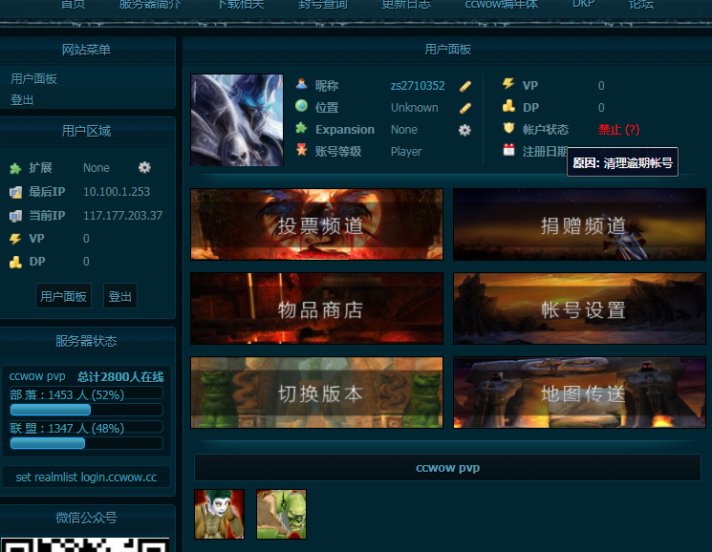The image size is (712, 552).
Task: Click the 登出 button in 用户区域
Action: coord(119,296)
